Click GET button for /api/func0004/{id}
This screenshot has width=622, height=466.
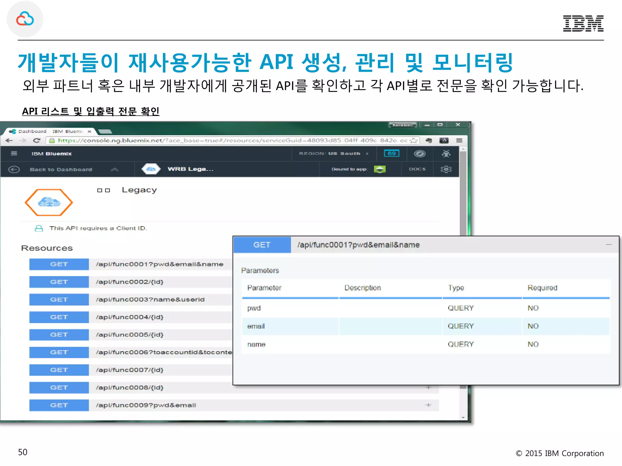click(59, 317)
